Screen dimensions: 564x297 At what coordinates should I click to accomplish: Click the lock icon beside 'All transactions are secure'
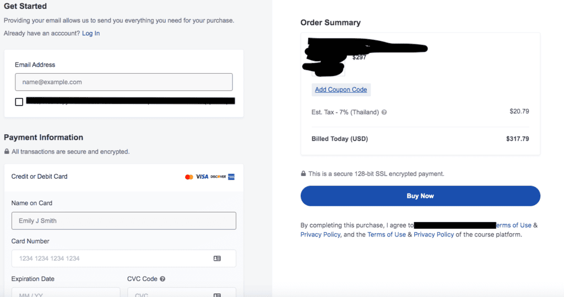pyautogui.click(x=7, y=151)
